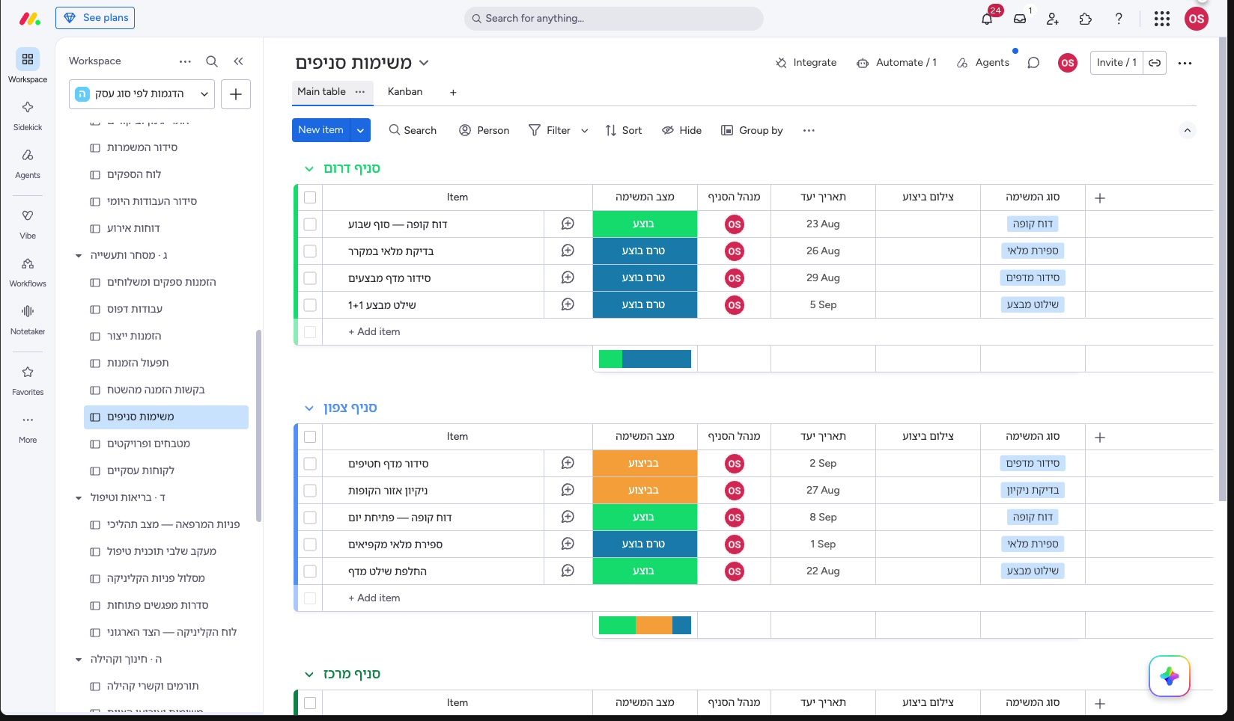Copy board link icon next to Invite
Viewport: 1234px width, 721px height.
pos(1155,63)
